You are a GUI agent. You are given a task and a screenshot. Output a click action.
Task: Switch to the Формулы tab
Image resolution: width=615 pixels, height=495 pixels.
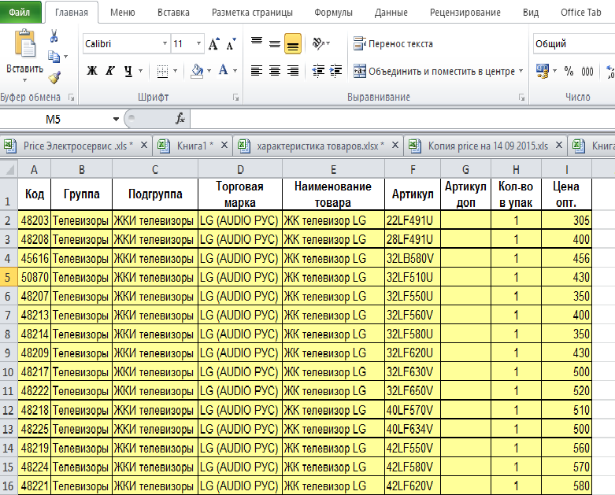pyautogui.click(x=333, y=13)
